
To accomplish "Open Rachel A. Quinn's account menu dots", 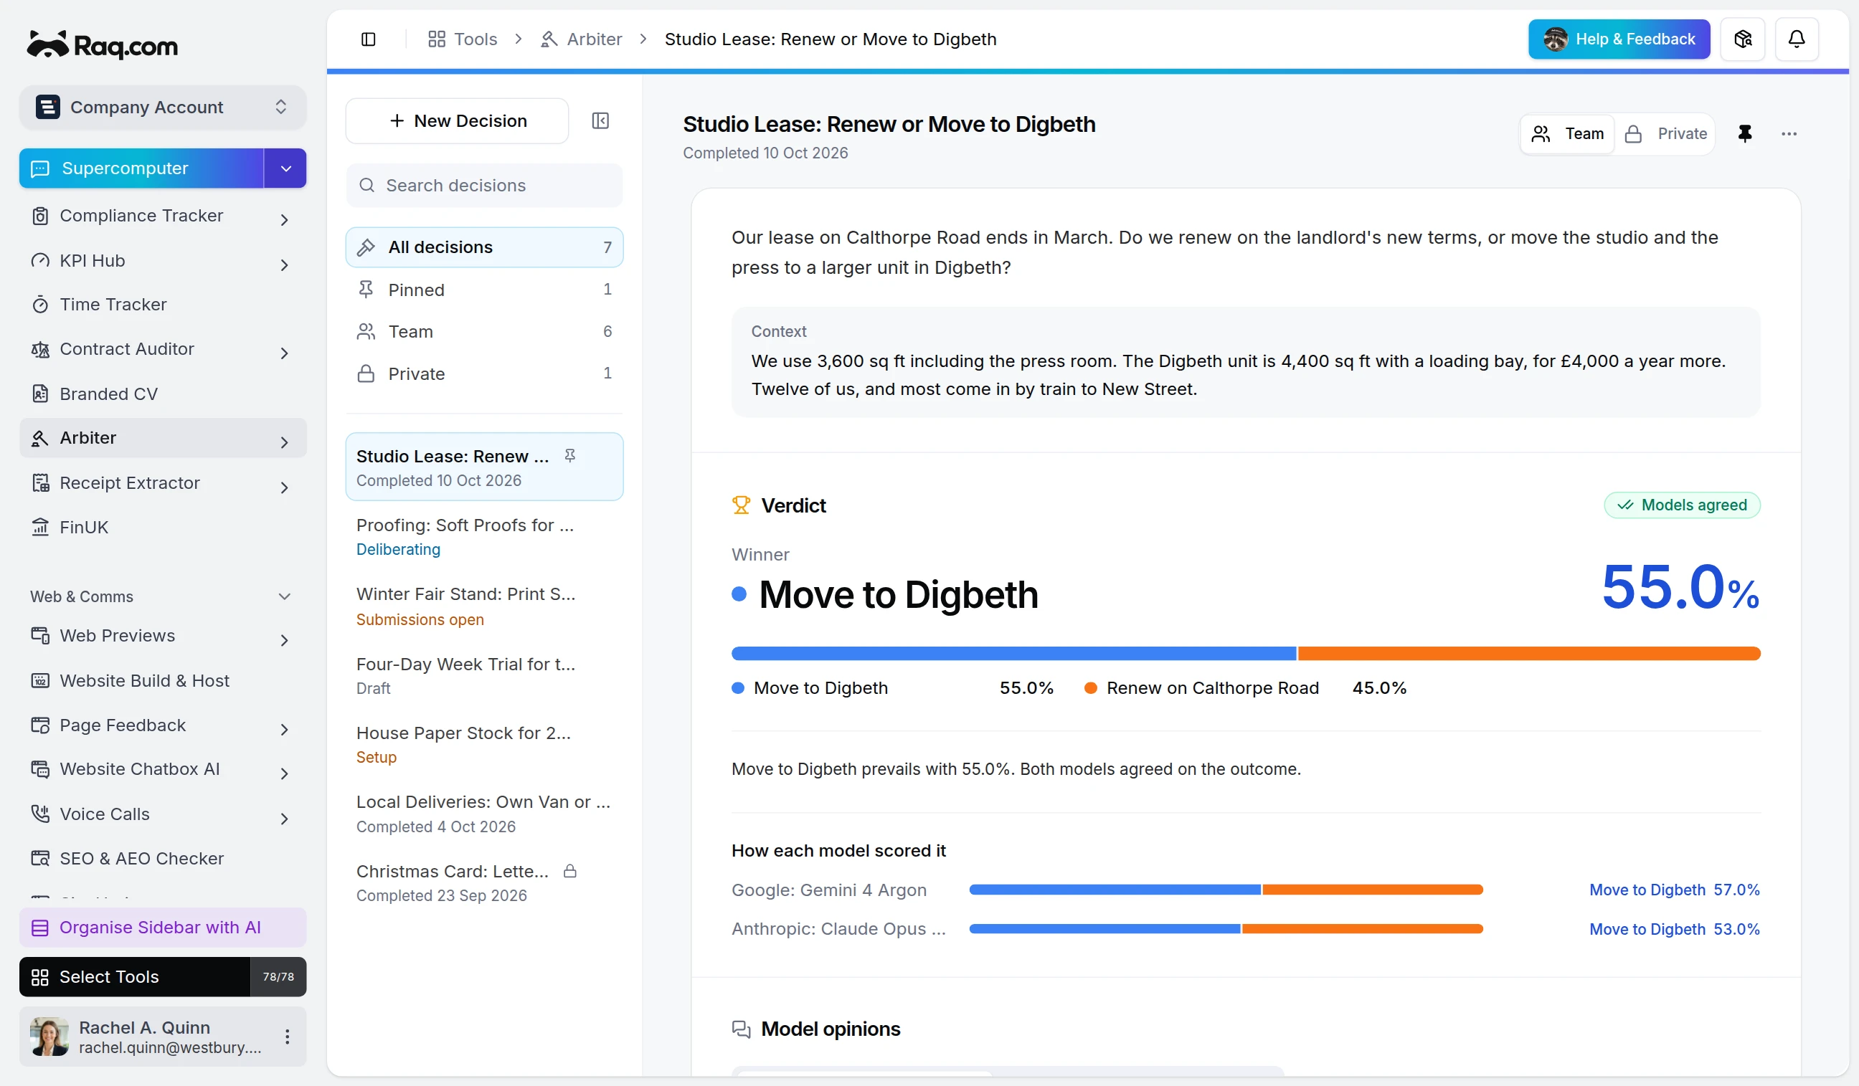I will tap(287, 1036).
